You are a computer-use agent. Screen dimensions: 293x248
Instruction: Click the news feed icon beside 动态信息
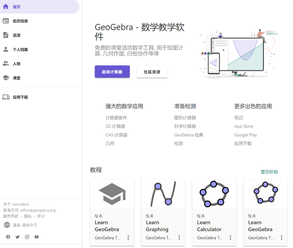(x=6, y=21)
